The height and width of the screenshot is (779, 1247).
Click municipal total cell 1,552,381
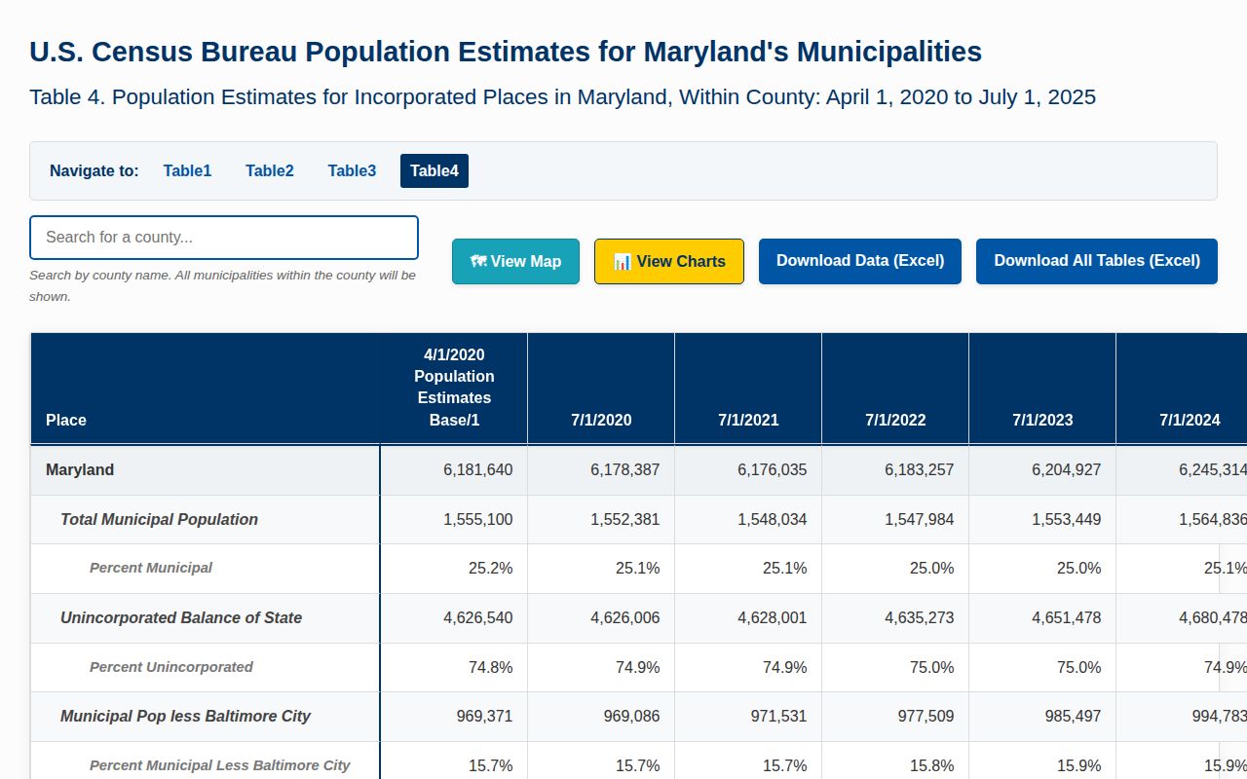[601, 520]
